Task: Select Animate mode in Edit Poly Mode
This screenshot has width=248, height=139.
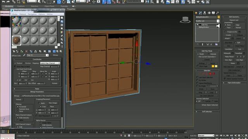Action: click(209, 54)
